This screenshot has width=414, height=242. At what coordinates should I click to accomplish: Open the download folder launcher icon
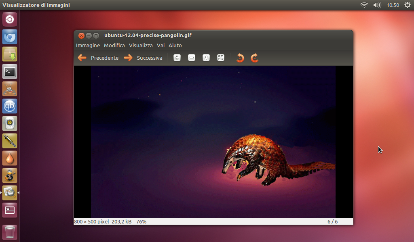[x=10, y=54]
